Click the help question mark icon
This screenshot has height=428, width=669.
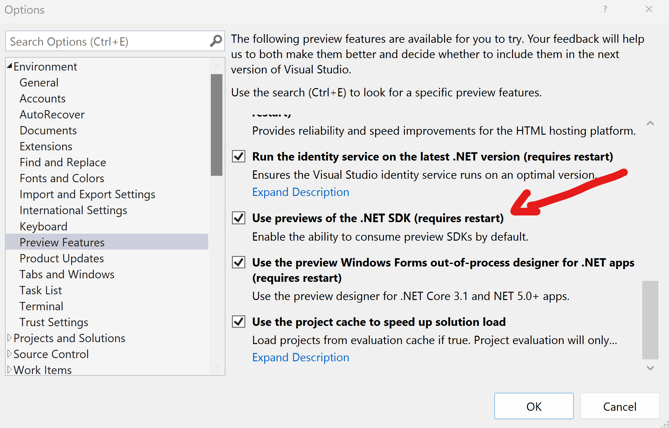click(x=605, y=9)
